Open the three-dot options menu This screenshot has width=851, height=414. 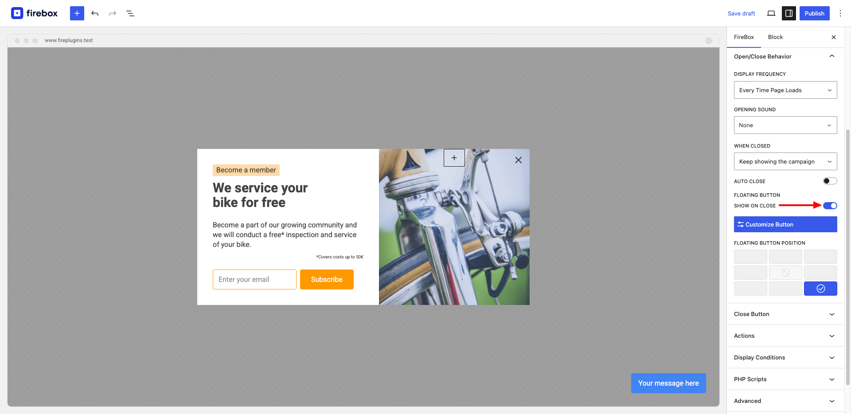840,13
